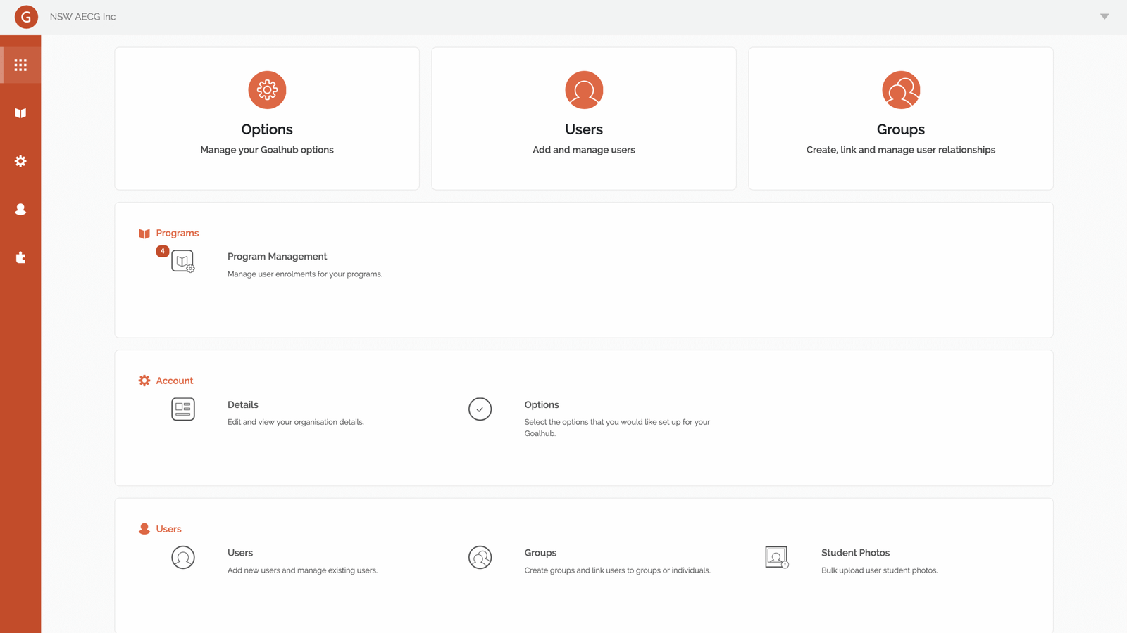The image size is (1127, 633).
Task: Select the Users section heading
Action: (x=168, y=528)
